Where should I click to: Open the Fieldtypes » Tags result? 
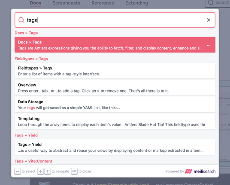click(115, 71)
